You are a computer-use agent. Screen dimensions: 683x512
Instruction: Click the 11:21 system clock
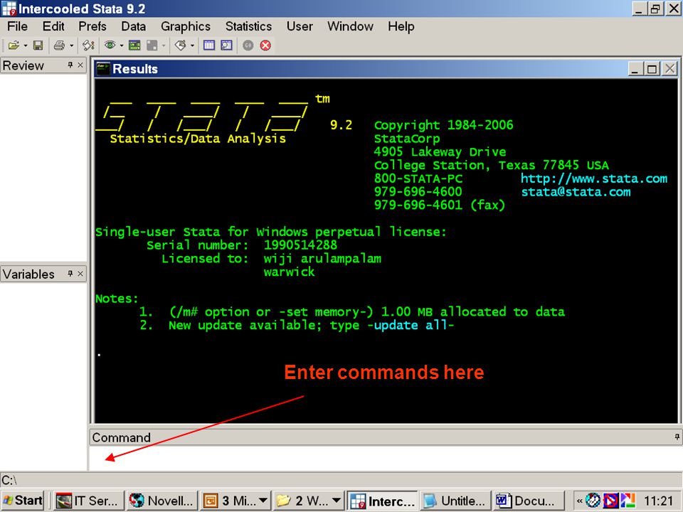658,501
